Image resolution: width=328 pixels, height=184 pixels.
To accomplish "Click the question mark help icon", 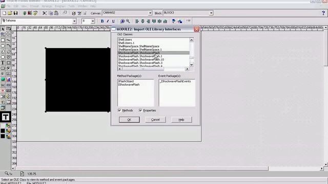I will click(x=323, y=13).
